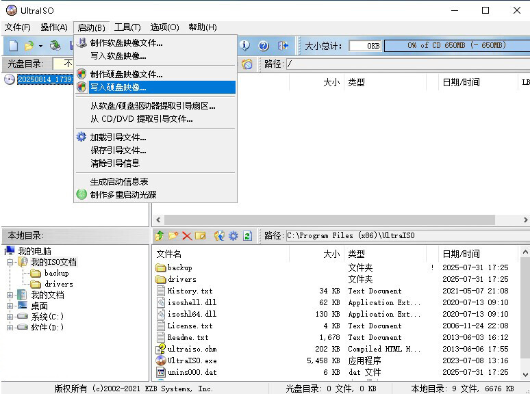The width and height of the screenshot is (530, 394).
Task: Choose 写入软盘映像... from menu
Action: 155,55
